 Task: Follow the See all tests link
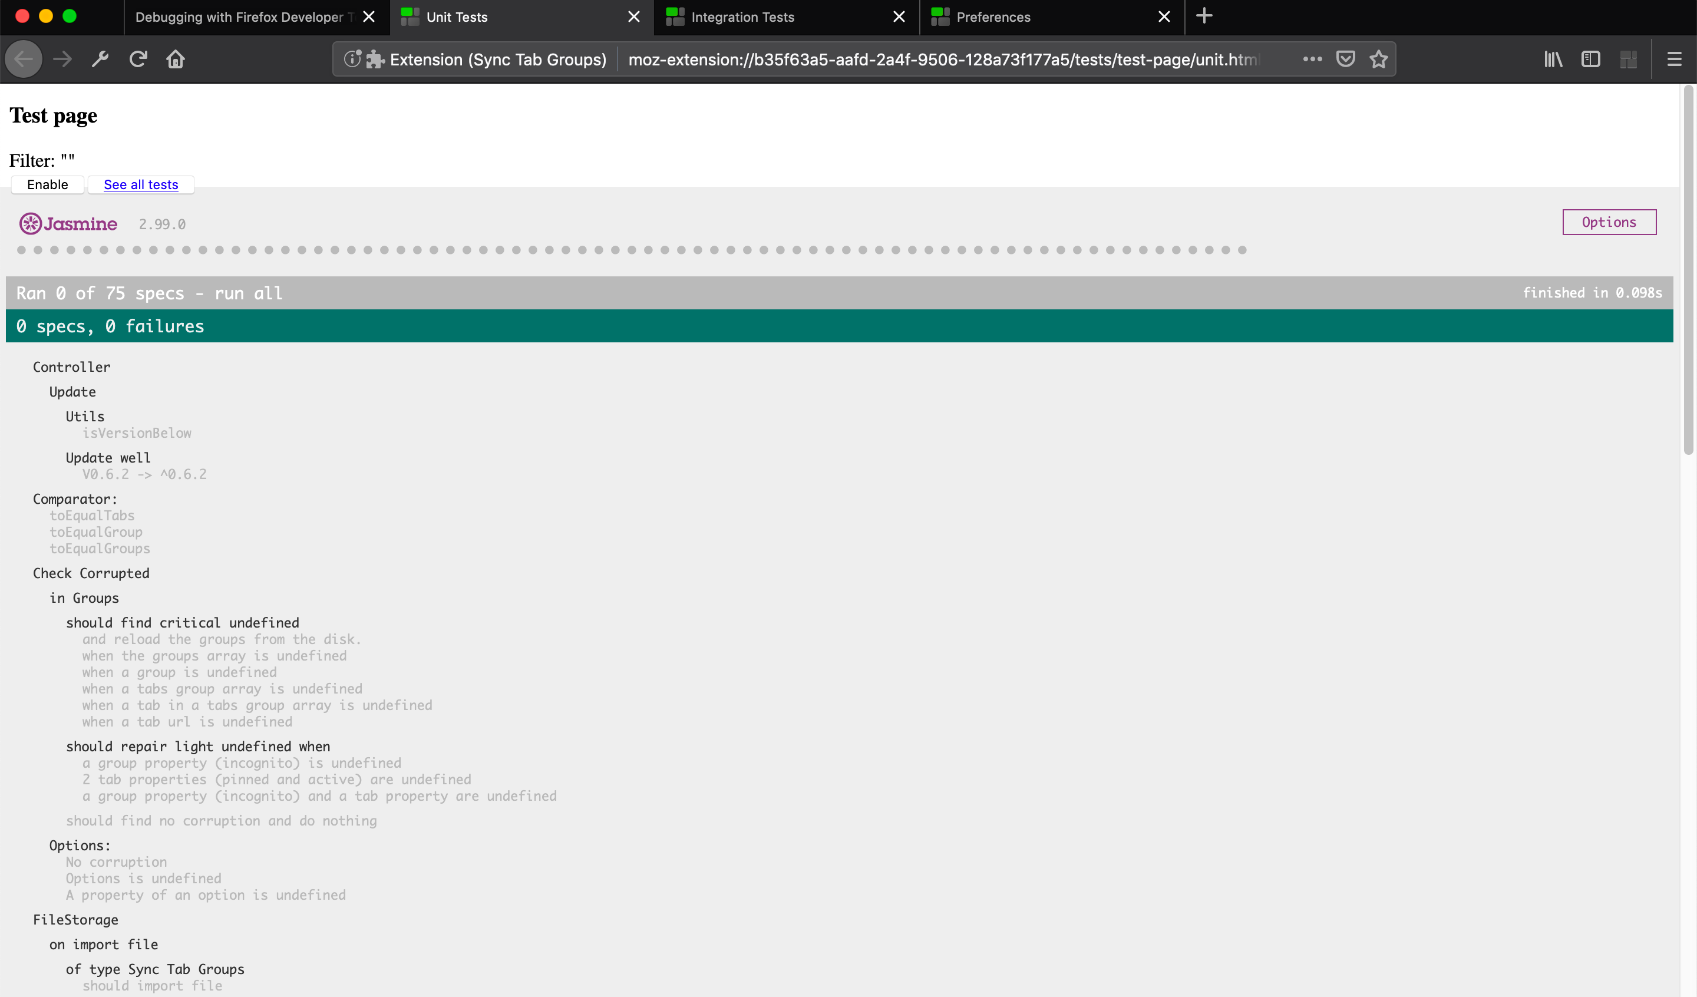(x=141, y=184)
